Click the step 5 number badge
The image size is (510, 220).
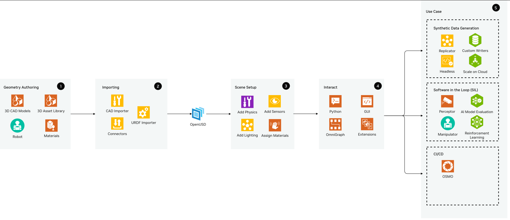(x=496, y=8)
